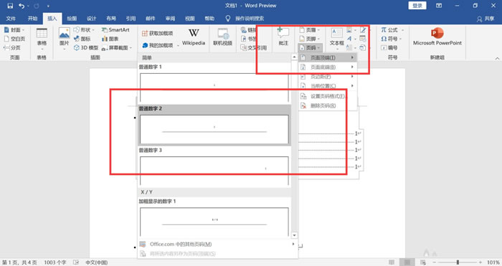This screenshot has width=502, height=266.
Task: Click the 图标 icons button
Action: (82, 39)
